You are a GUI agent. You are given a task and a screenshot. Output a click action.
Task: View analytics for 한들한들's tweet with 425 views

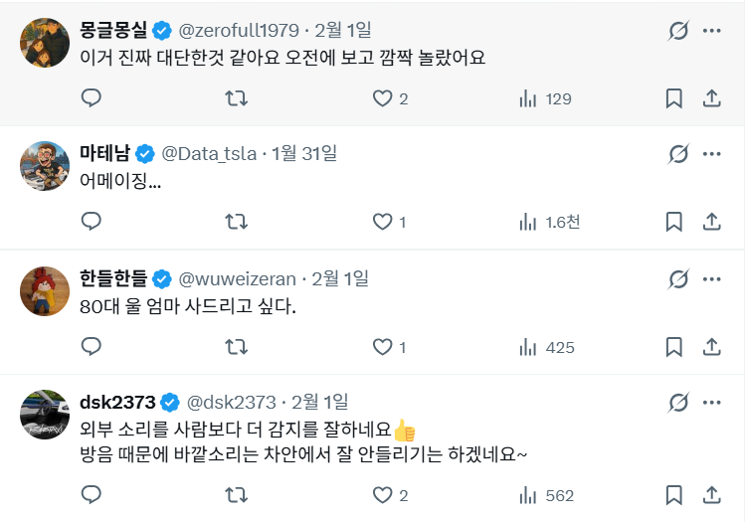pos(546,347)
